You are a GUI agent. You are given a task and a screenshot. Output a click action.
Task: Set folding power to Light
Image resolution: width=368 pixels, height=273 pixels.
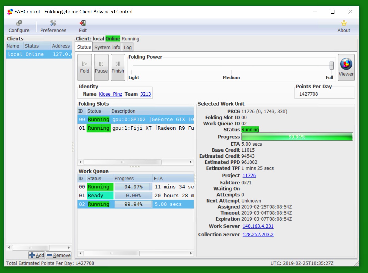(134, 77)
